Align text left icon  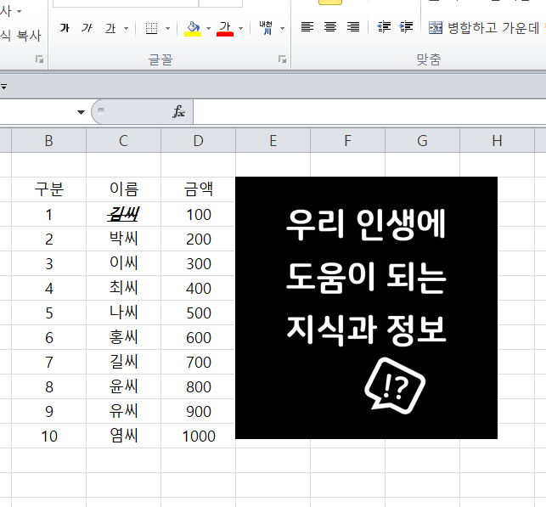[307, 27]
